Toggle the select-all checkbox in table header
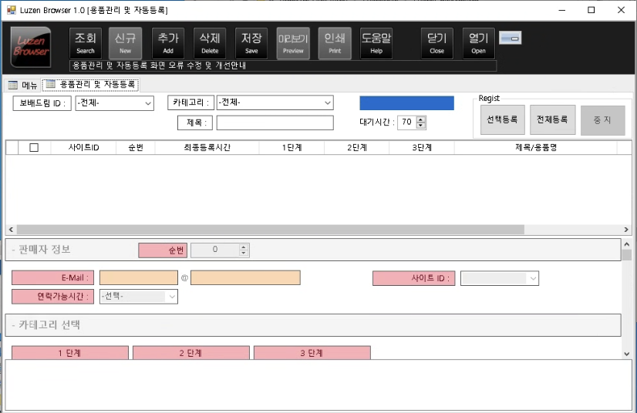 point(34,148)
